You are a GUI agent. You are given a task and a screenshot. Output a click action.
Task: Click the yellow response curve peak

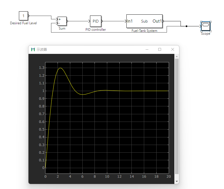(x=60, y=68)
